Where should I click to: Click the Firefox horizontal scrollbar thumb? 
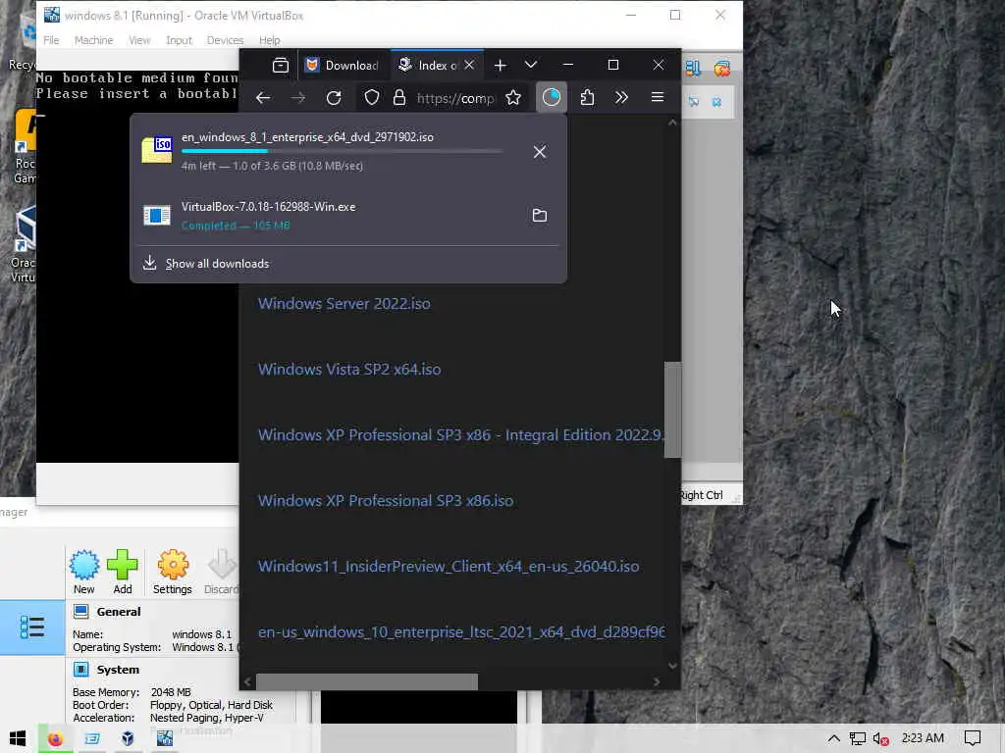click(367, 682)
